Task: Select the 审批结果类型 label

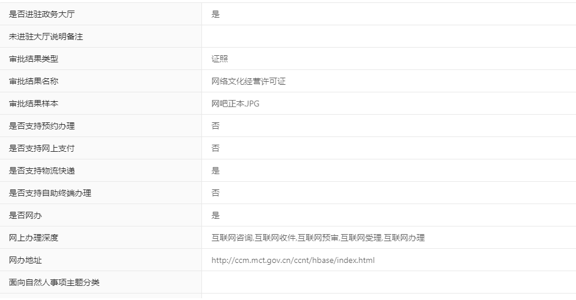Action: point(34,59)
